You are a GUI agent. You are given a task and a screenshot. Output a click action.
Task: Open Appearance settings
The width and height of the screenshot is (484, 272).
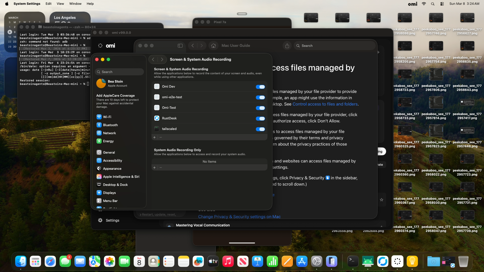tap(112, 168)
